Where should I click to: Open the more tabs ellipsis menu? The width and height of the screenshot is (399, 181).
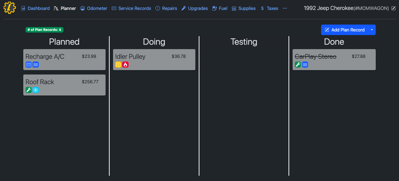[x=285, y=8]
